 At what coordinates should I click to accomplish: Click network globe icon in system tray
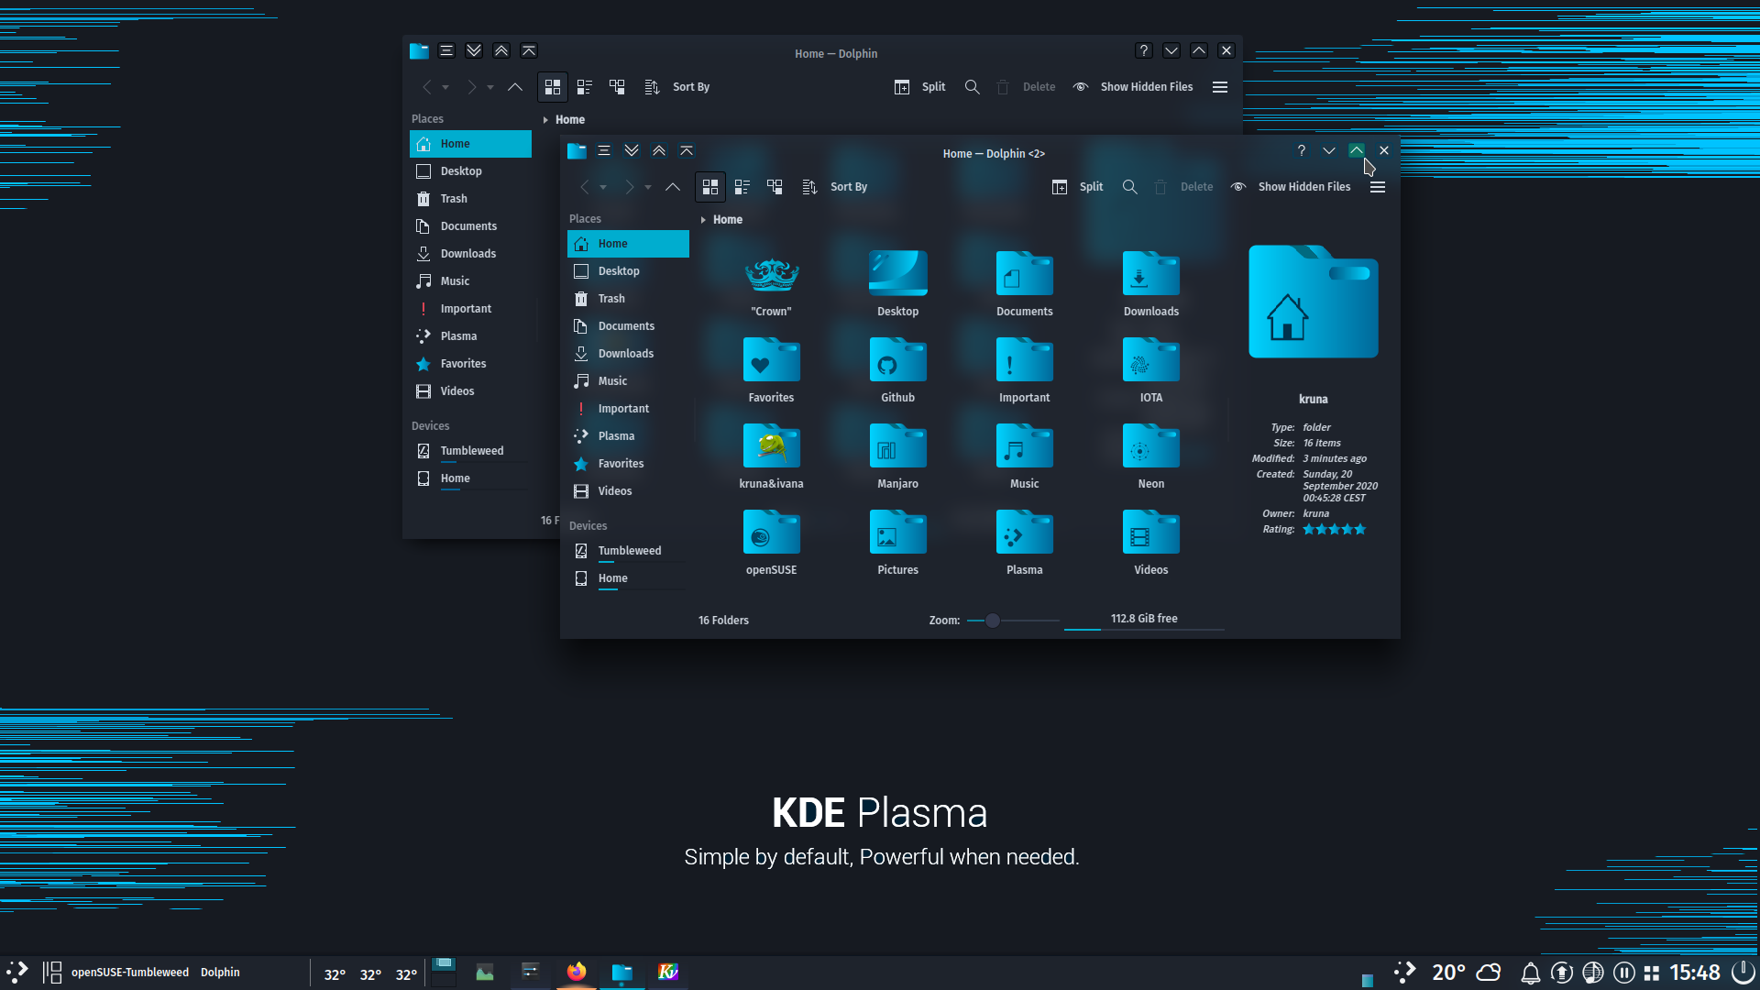point(1593,973)
